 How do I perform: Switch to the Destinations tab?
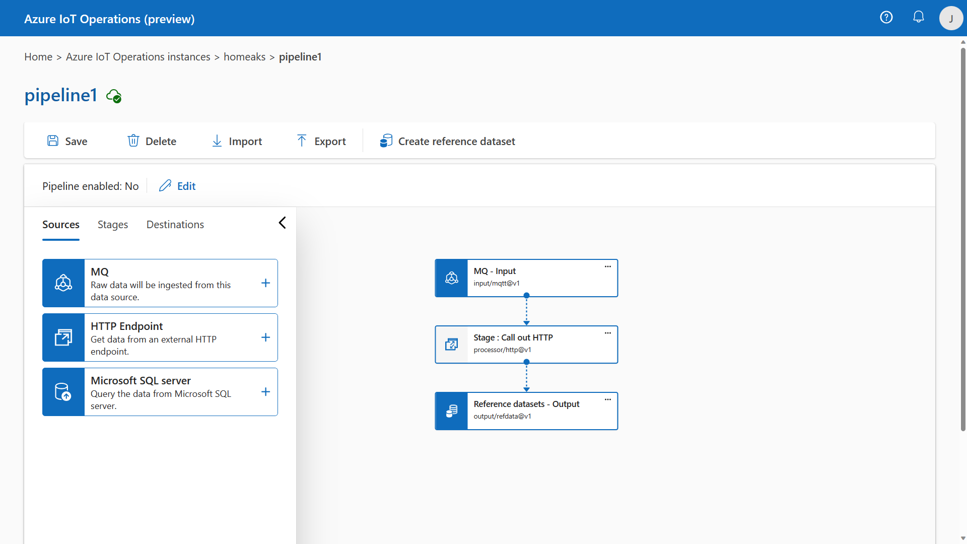pos(175,225)
